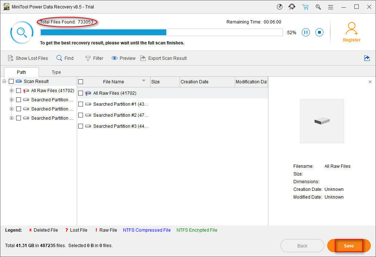Select Scan Result in the tree

coord(36,82)
